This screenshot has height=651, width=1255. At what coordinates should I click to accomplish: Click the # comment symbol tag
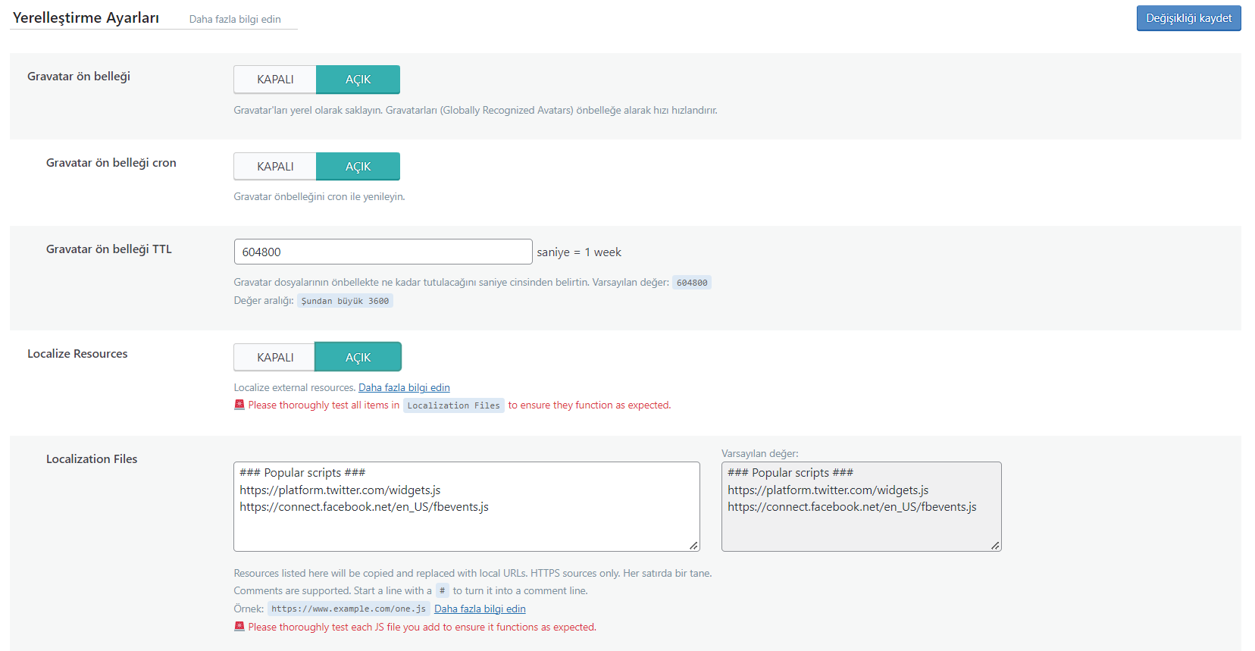pyautogui.click(x=443, y=591)
